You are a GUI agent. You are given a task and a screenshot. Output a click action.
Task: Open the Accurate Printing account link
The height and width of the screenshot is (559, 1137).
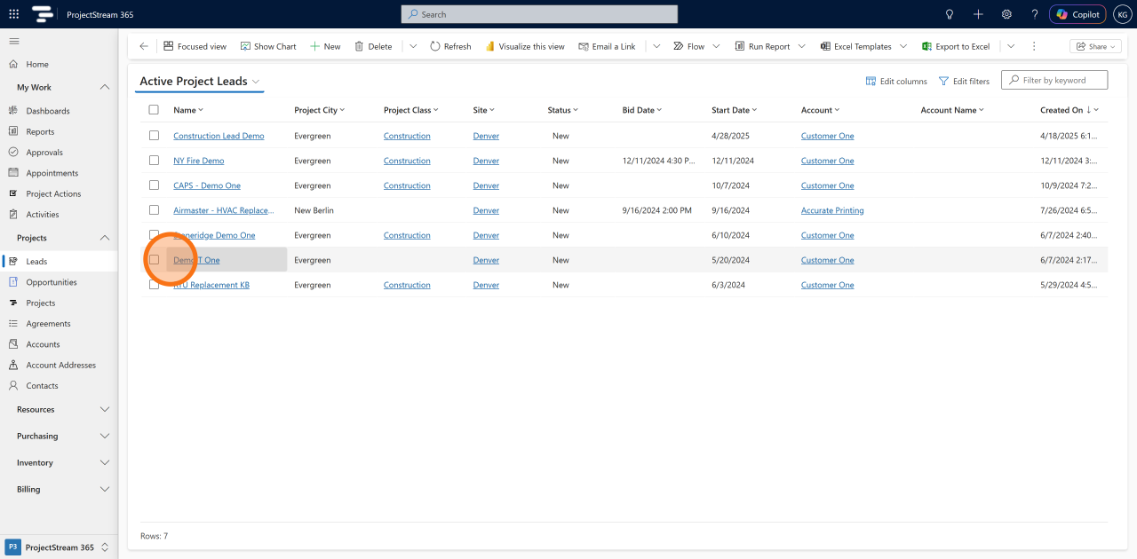point(832,210)
